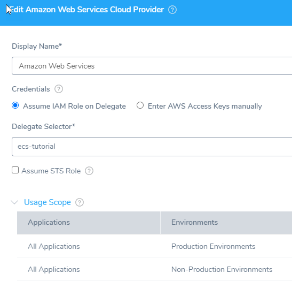Open Usage Scope help icon
Screen dimensions: 292x281
coord(80,202)
